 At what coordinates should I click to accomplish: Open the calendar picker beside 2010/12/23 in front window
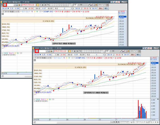click(x=139, y=51)
